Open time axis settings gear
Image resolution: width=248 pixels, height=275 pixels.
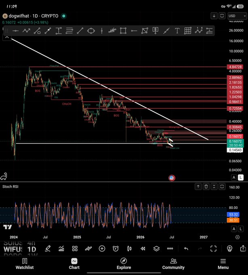point(237,237)
